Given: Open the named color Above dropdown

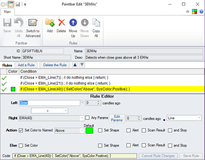Looking at the screenshot, I should 82,131.
